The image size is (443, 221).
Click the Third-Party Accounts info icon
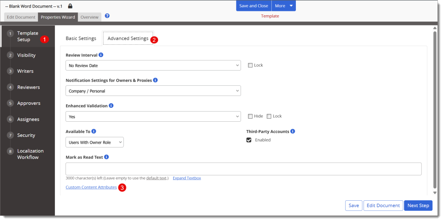pyautogui.click(x=293, y=131)
